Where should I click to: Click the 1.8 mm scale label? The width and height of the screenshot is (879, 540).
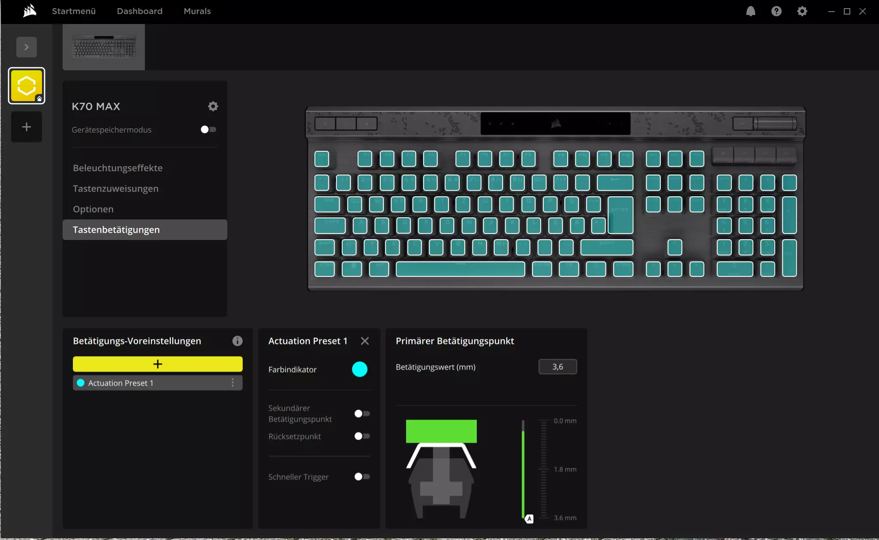(x=565, y=469)
